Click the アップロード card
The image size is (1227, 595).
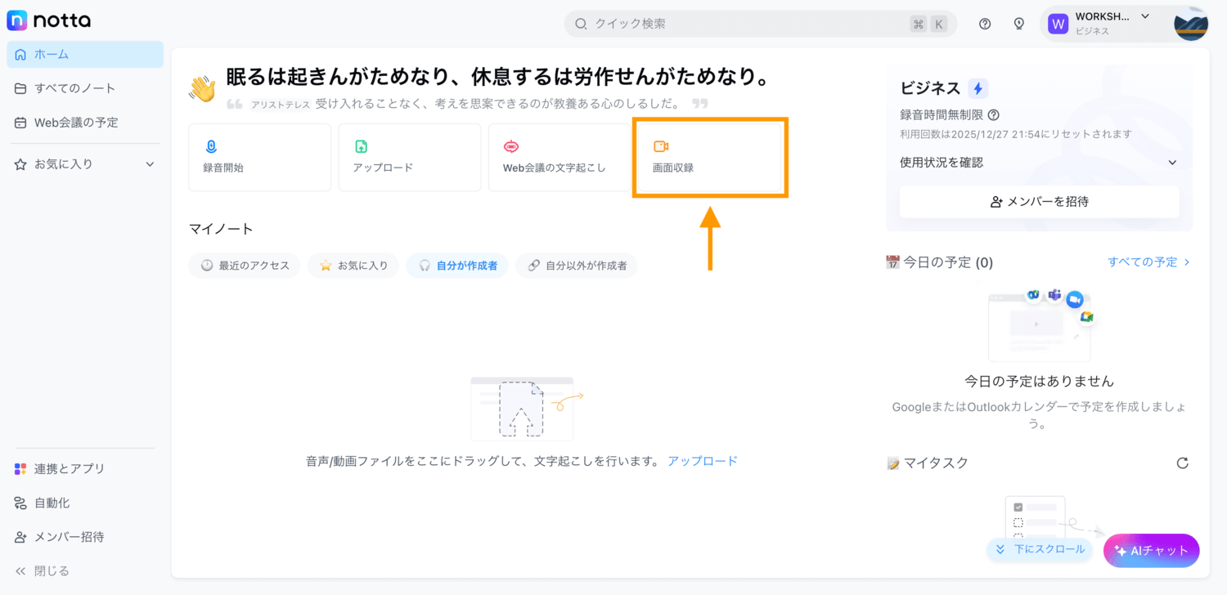pos(410,158)
